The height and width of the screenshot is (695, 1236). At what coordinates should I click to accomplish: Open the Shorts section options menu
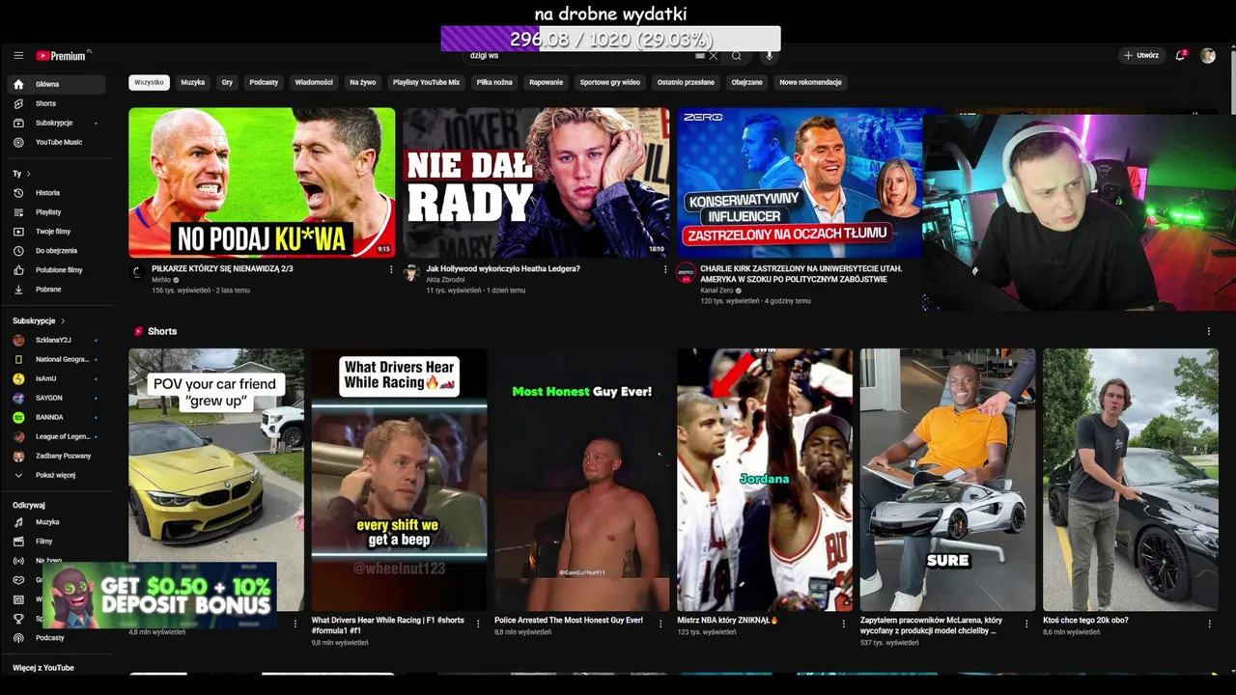1208,331
